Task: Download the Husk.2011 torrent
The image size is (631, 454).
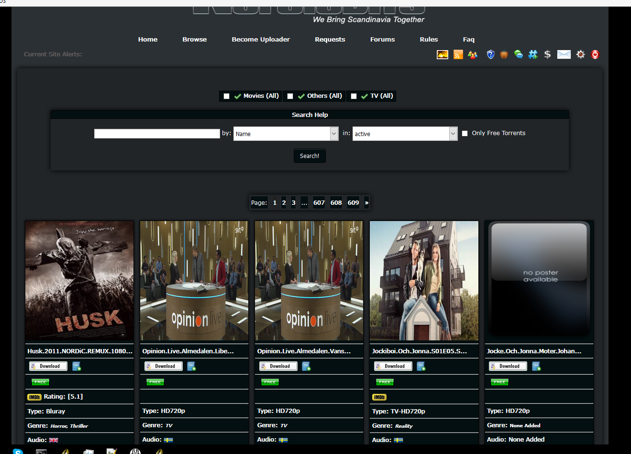Action: click(x=48, y=366)
